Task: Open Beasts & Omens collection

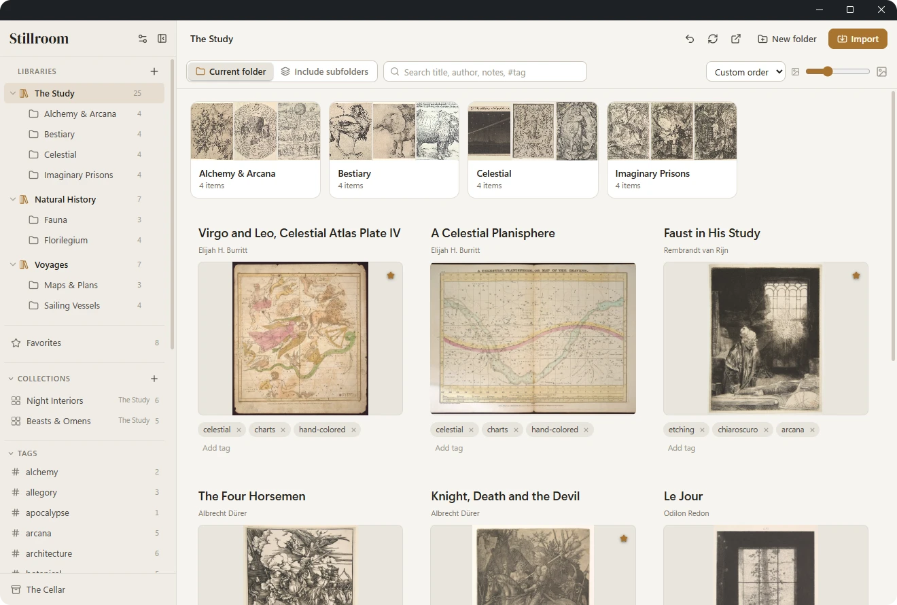Action: 84,421
